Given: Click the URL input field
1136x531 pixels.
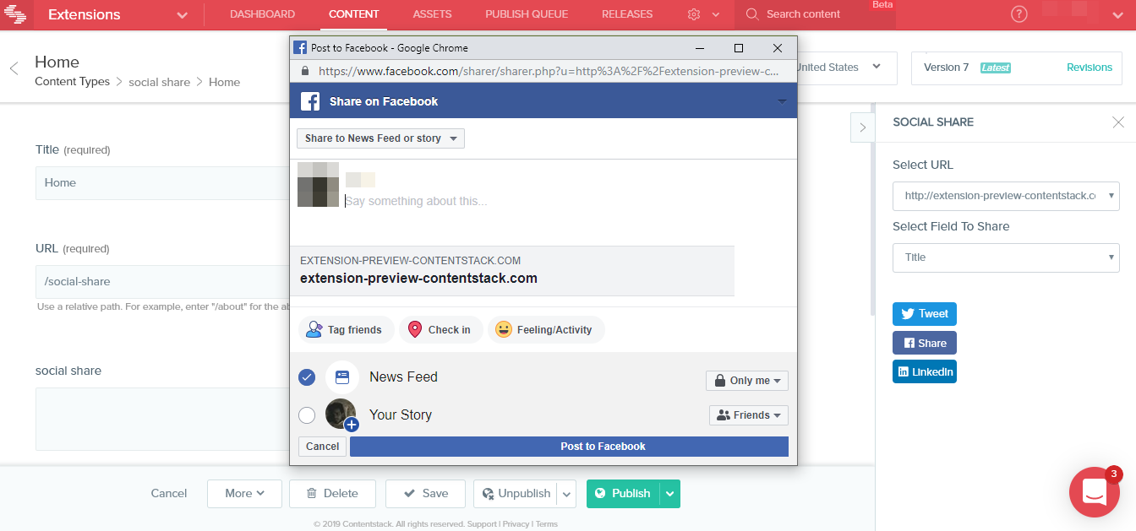Looking at the screenshot, I should [162, 282].
